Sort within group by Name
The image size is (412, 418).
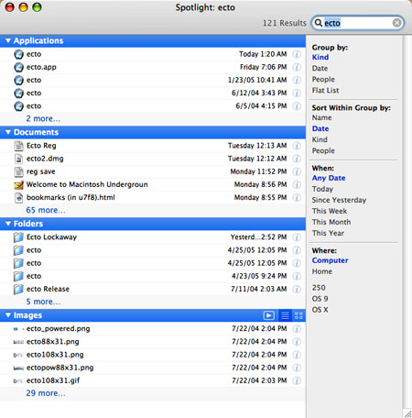(321, 117)
